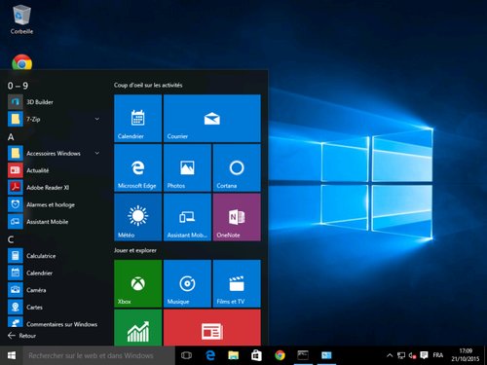Open Task View from the taskbar
487x365 pixels.
coord(186,355)
